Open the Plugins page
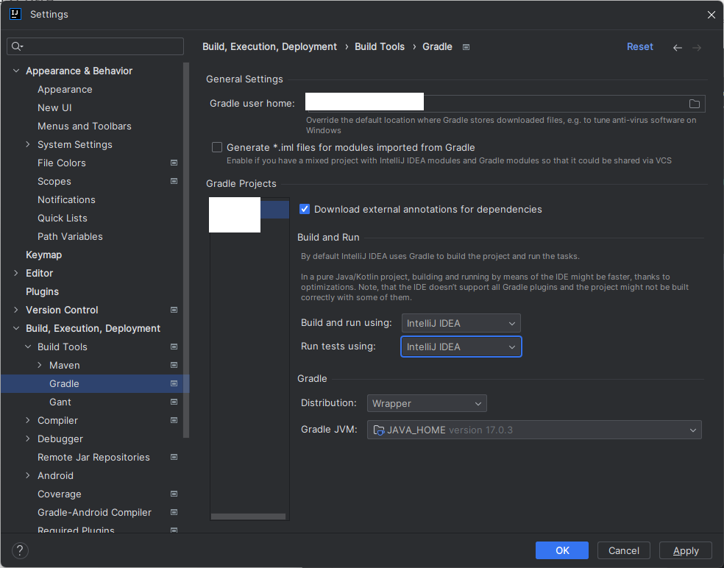724x568 pixels. (x=43, y=291)
